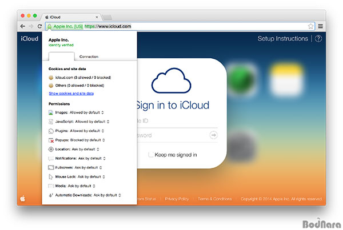Close the iCloud browser tab
This screenshot has width=343, height=230.
click(x=97, y=17)
